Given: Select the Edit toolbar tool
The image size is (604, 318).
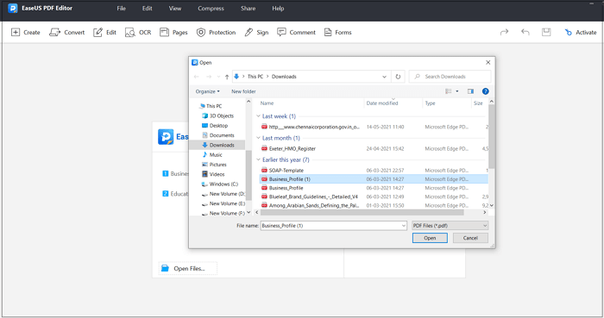Looking at the screenshot, I should (104, 32).
